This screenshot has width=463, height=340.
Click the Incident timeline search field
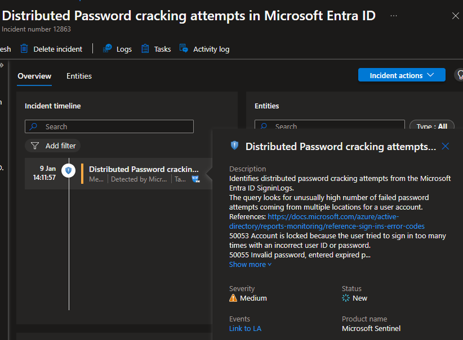click(109, 126)
